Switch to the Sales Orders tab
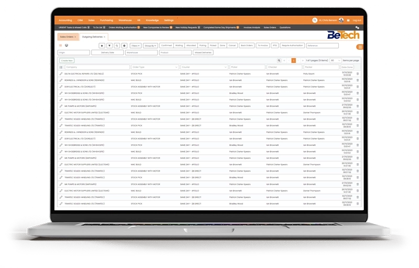This screenshot has width=419, height=268. 67,37
